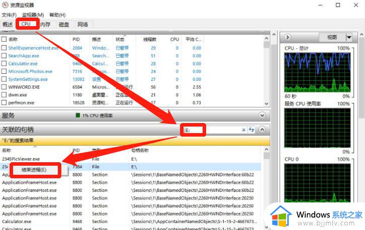365x230 pixels.
Task: Check the select-all box beside 名称 header
Action: (4, 39)
